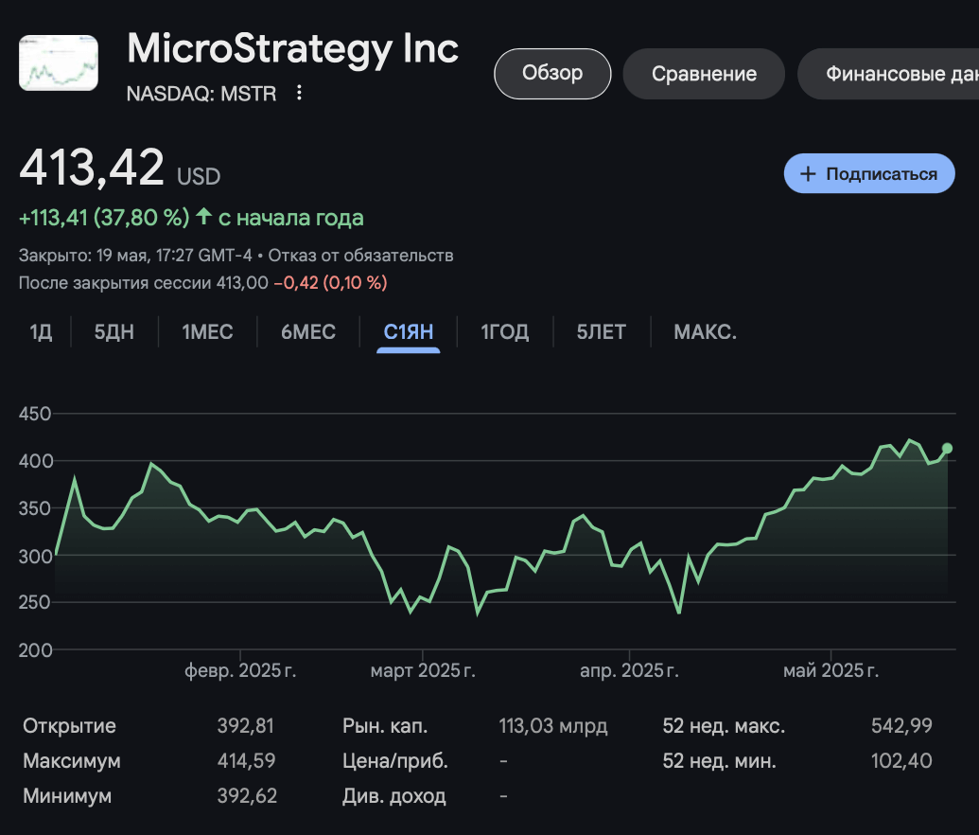
Task: Click the latest price dot on chart
Action: (947, 449)
